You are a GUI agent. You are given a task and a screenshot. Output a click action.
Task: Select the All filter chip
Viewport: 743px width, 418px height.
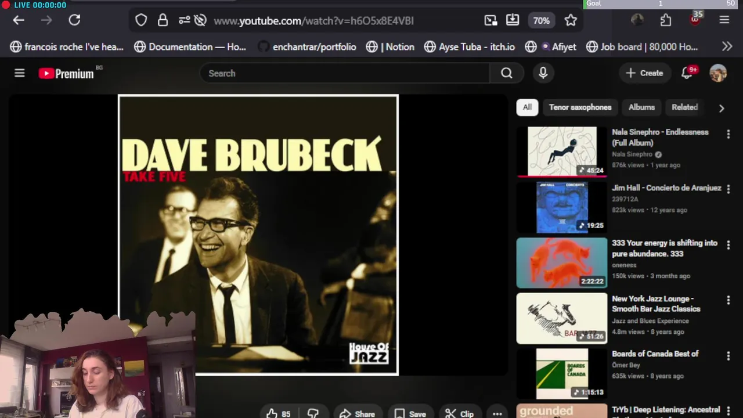[527, 107]
